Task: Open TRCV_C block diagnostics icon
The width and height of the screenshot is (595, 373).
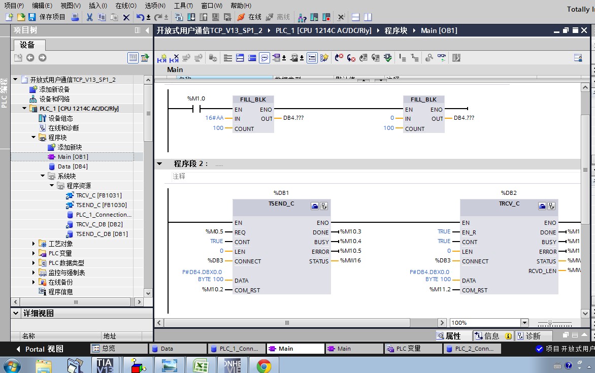Action: coord(551,206)
